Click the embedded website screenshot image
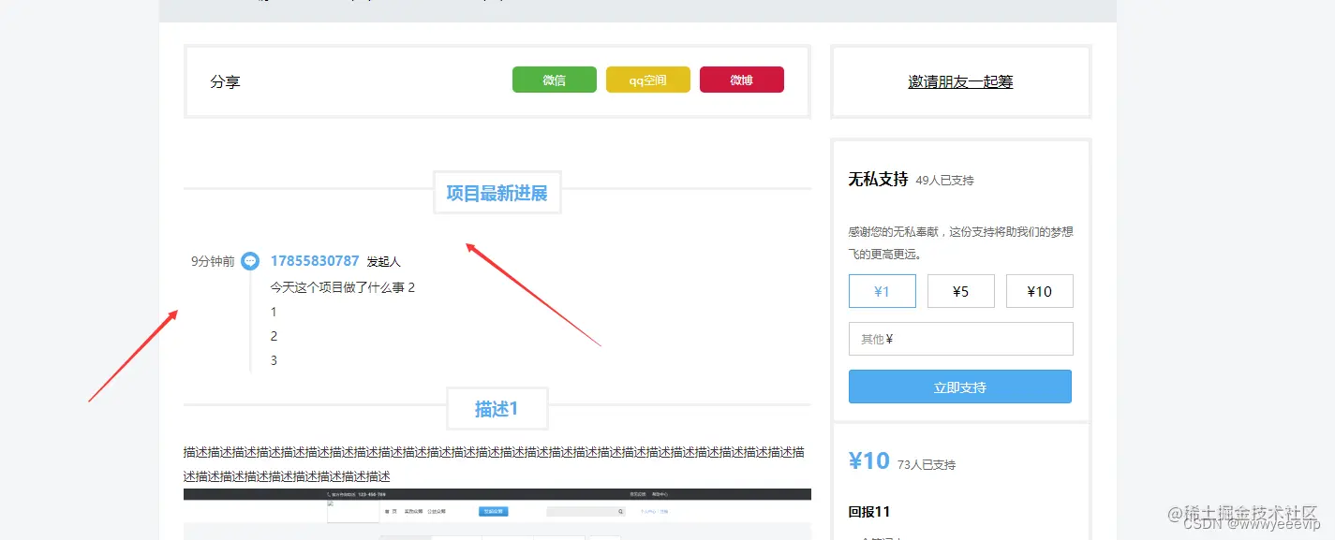The height and width of the screenshot is (540, 1335). pyautogui.click(x=497, y=513)
